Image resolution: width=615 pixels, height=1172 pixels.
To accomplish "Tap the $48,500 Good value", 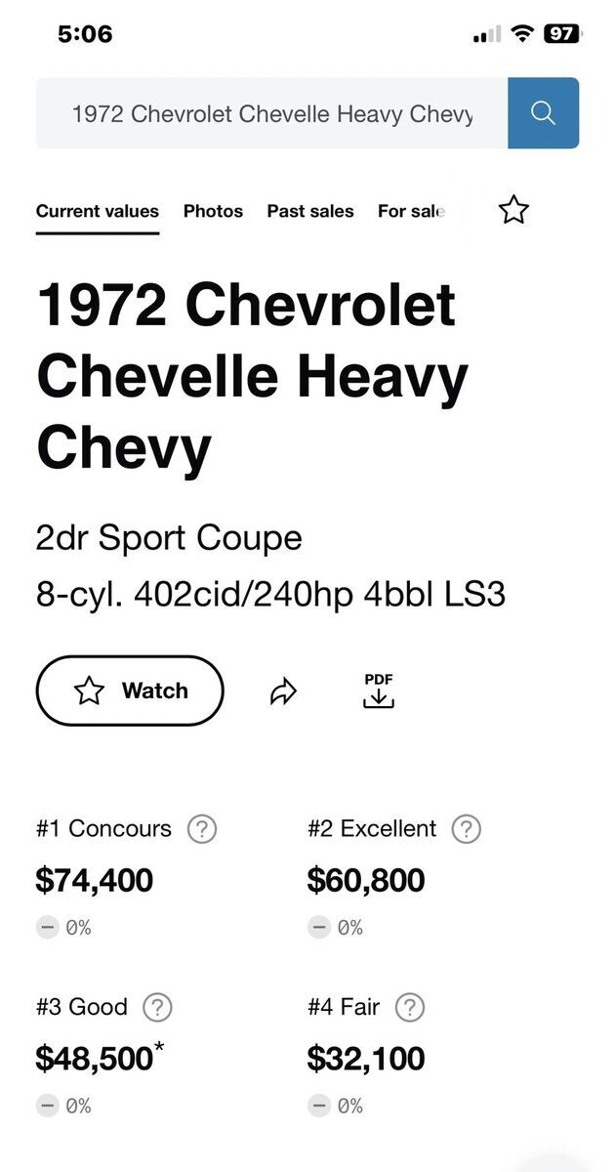I will pos(95,1058).
